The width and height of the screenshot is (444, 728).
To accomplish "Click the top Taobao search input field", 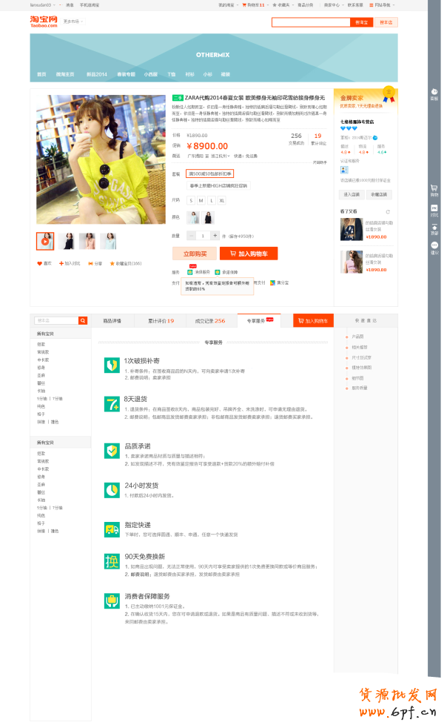I will click(x=311, y=22).
